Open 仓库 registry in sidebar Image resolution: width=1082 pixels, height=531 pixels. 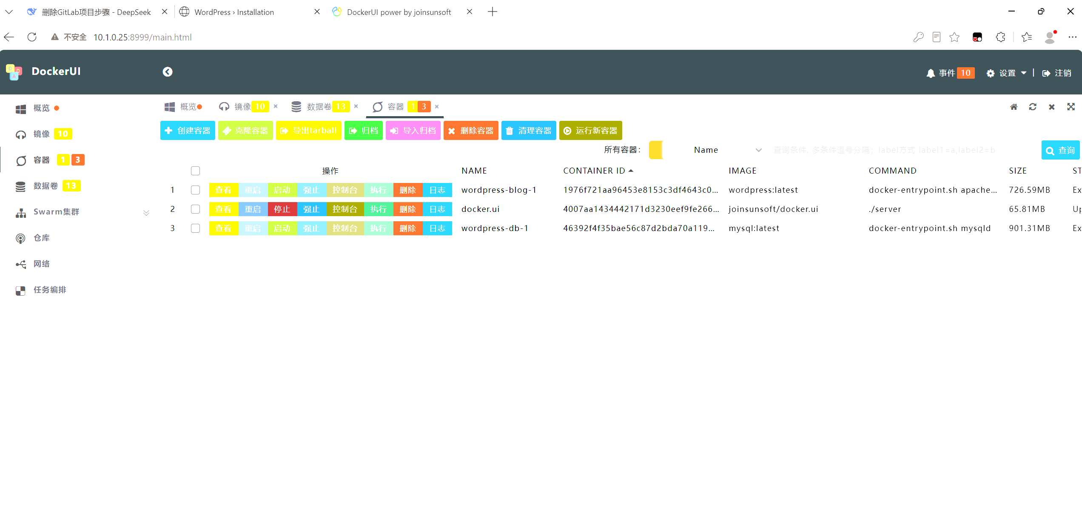click(x=33, y=238)
